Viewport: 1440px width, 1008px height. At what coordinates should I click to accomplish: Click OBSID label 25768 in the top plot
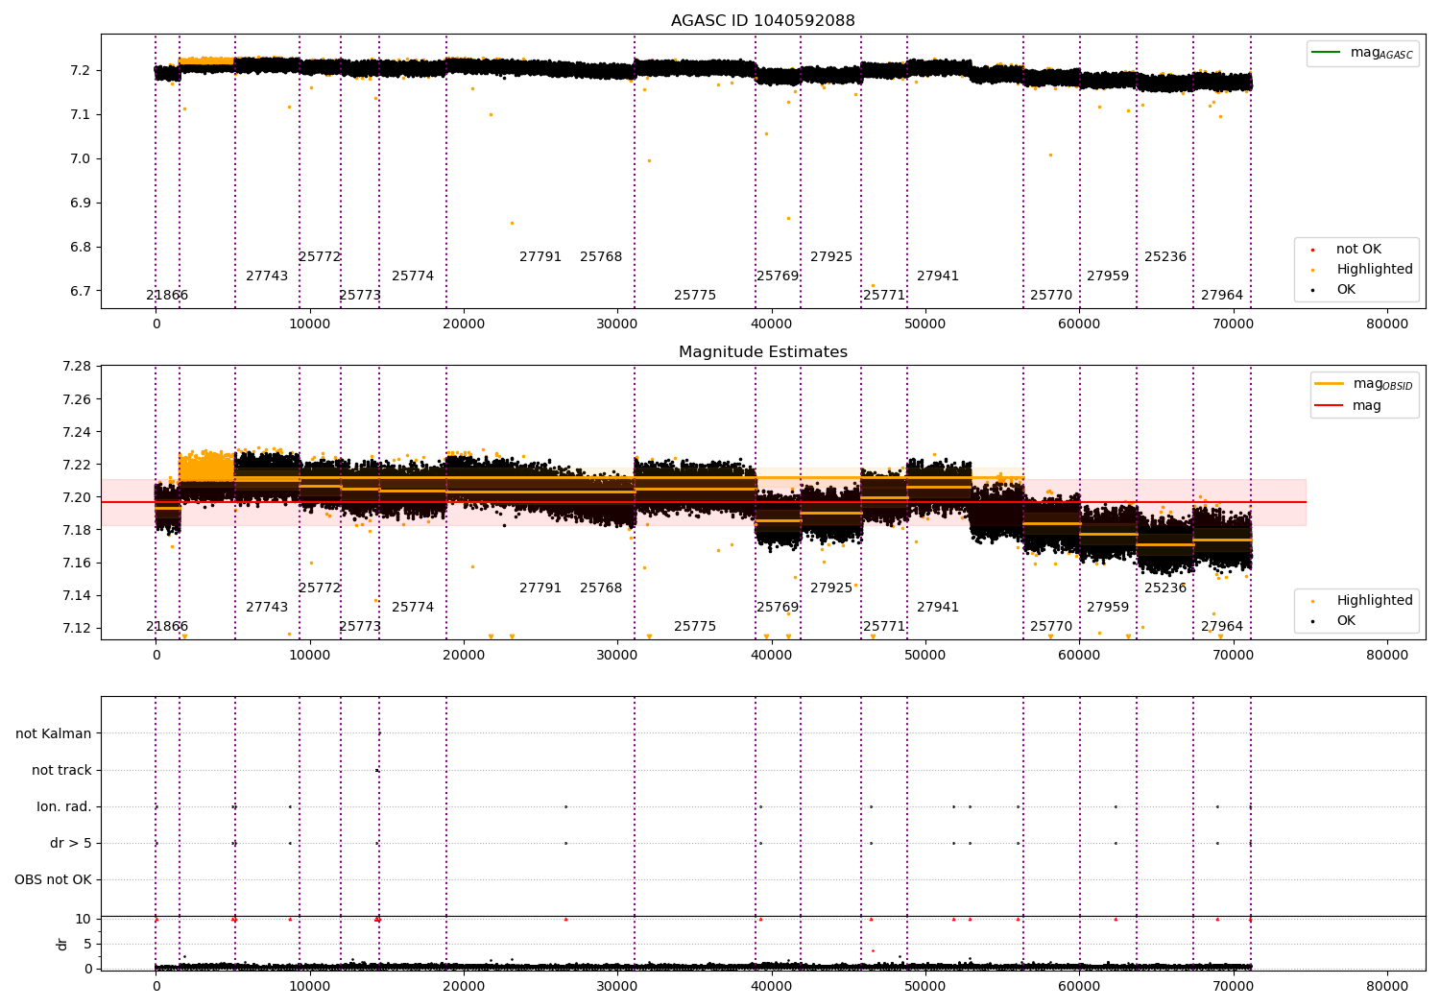tap(601, 257)
